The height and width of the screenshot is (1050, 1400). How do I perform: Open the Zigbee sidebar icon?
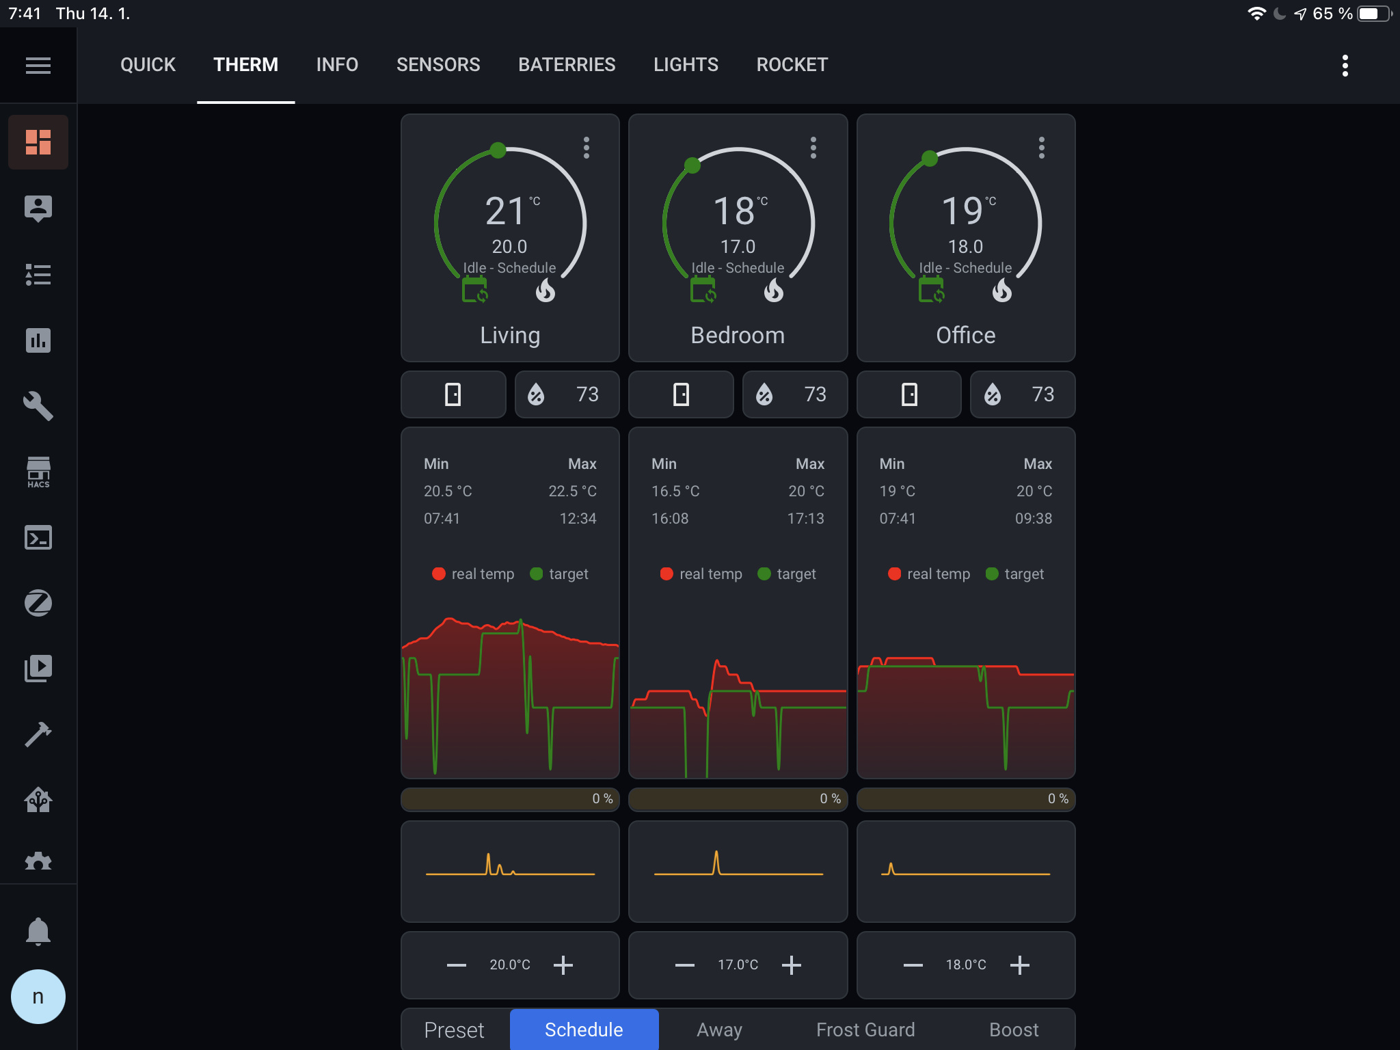pyautogui.click(x=38, y=603)
